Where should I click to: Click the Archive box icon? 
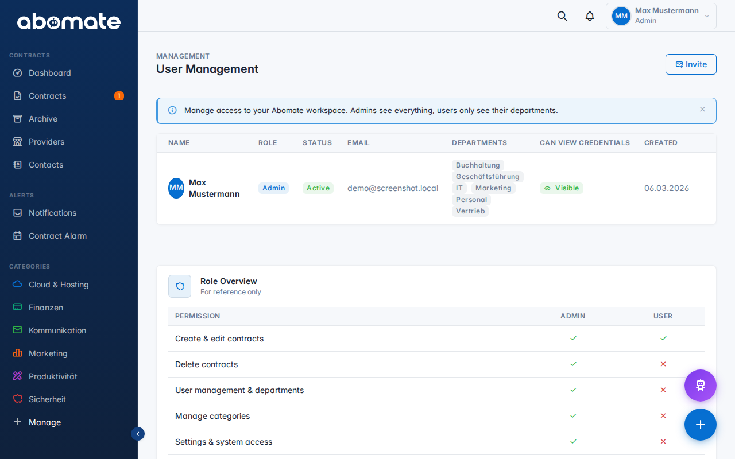[18, 119]
